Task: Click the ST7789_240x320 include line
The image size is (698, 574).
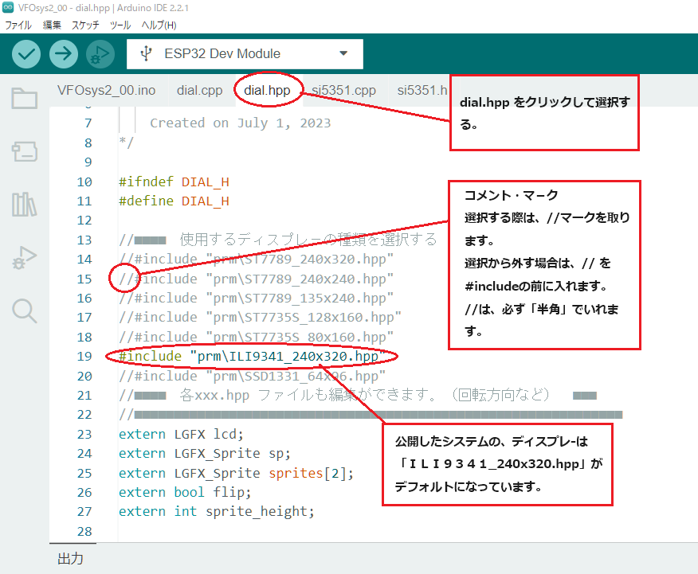Action: coord(257,260)
